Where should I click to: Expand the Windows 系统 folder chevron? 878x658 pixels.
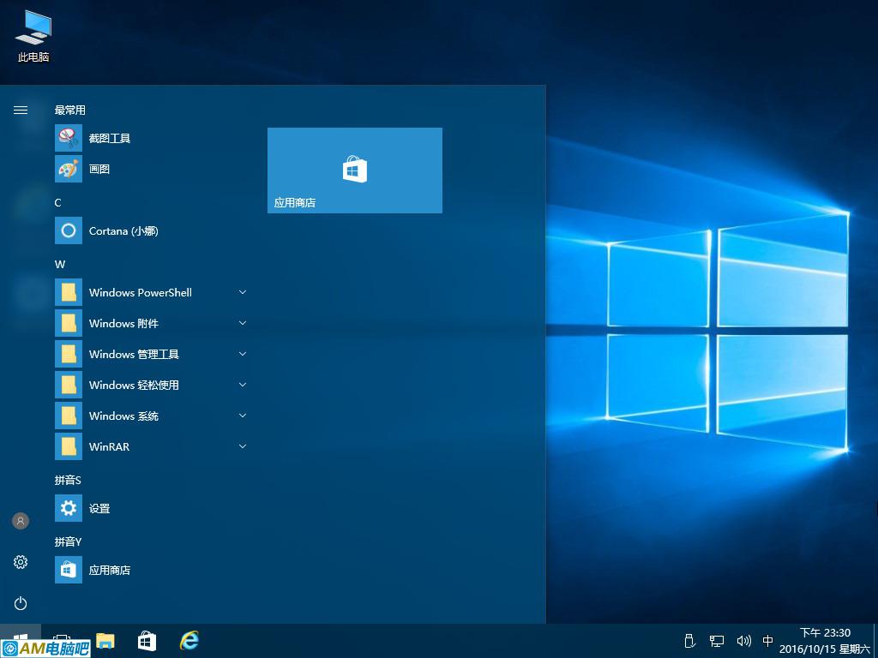(x=243, y=416)
